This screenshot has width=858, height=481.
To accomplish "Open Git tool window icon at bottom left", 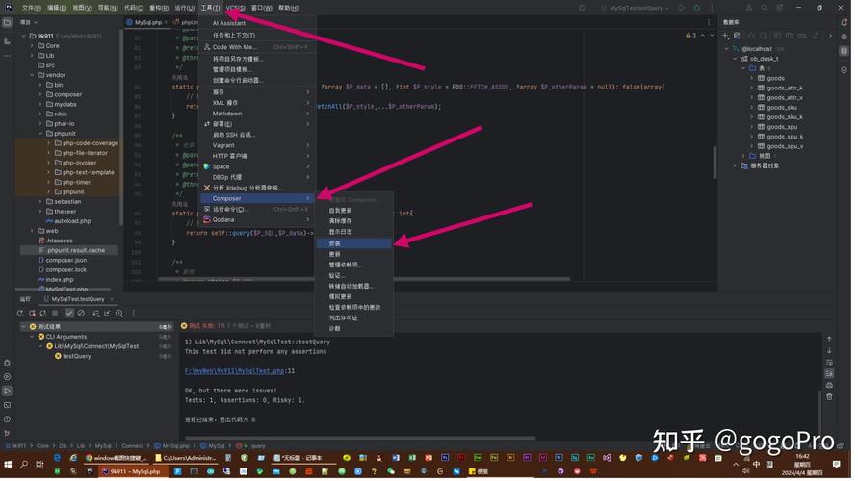I will pyautogui.click(x=7, y=435).
